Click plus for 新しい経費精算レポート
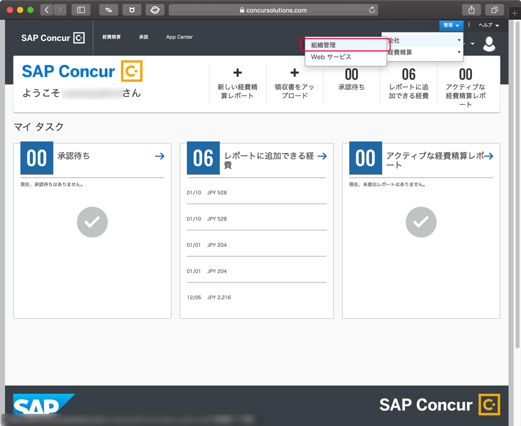This screenshot has width=521, height=426. 237,72
